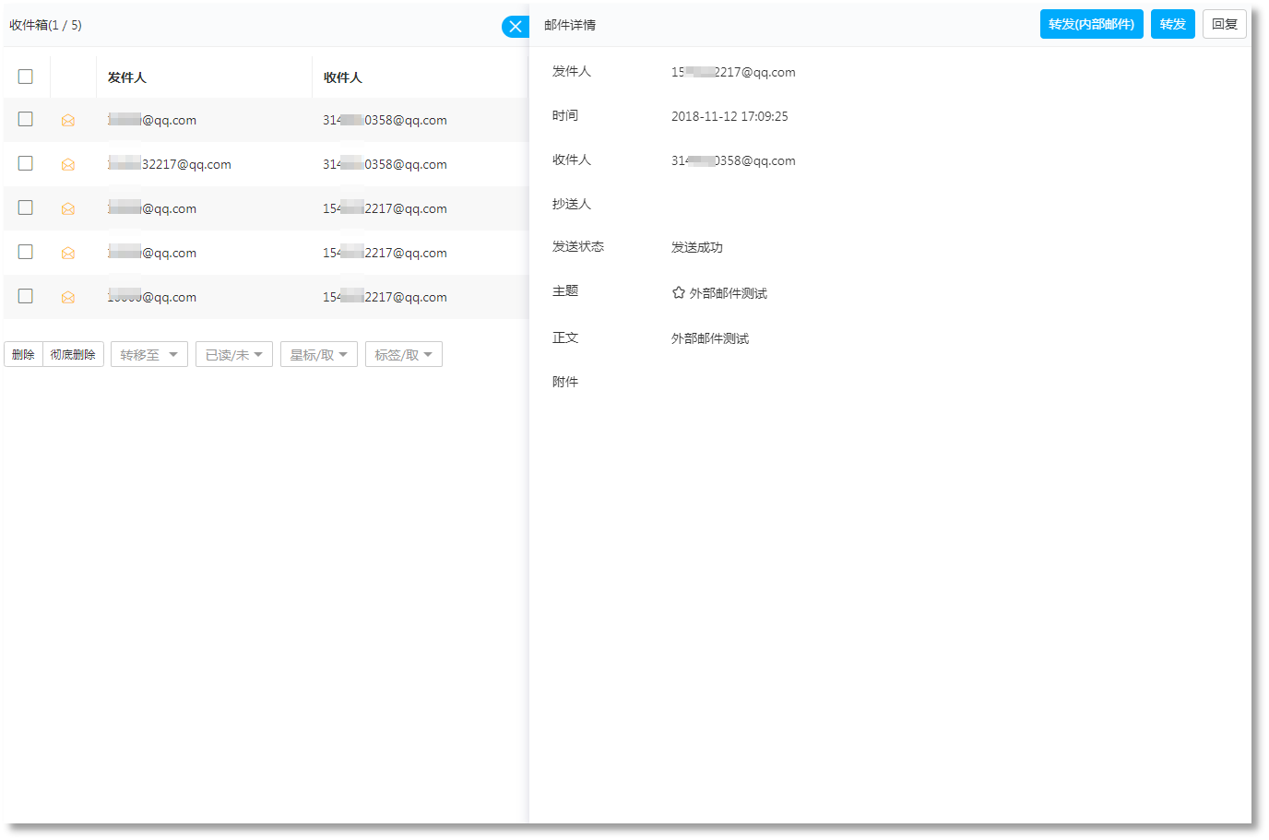
Task: Open the 转移至 dropdown
Action: tap(148, 355)
